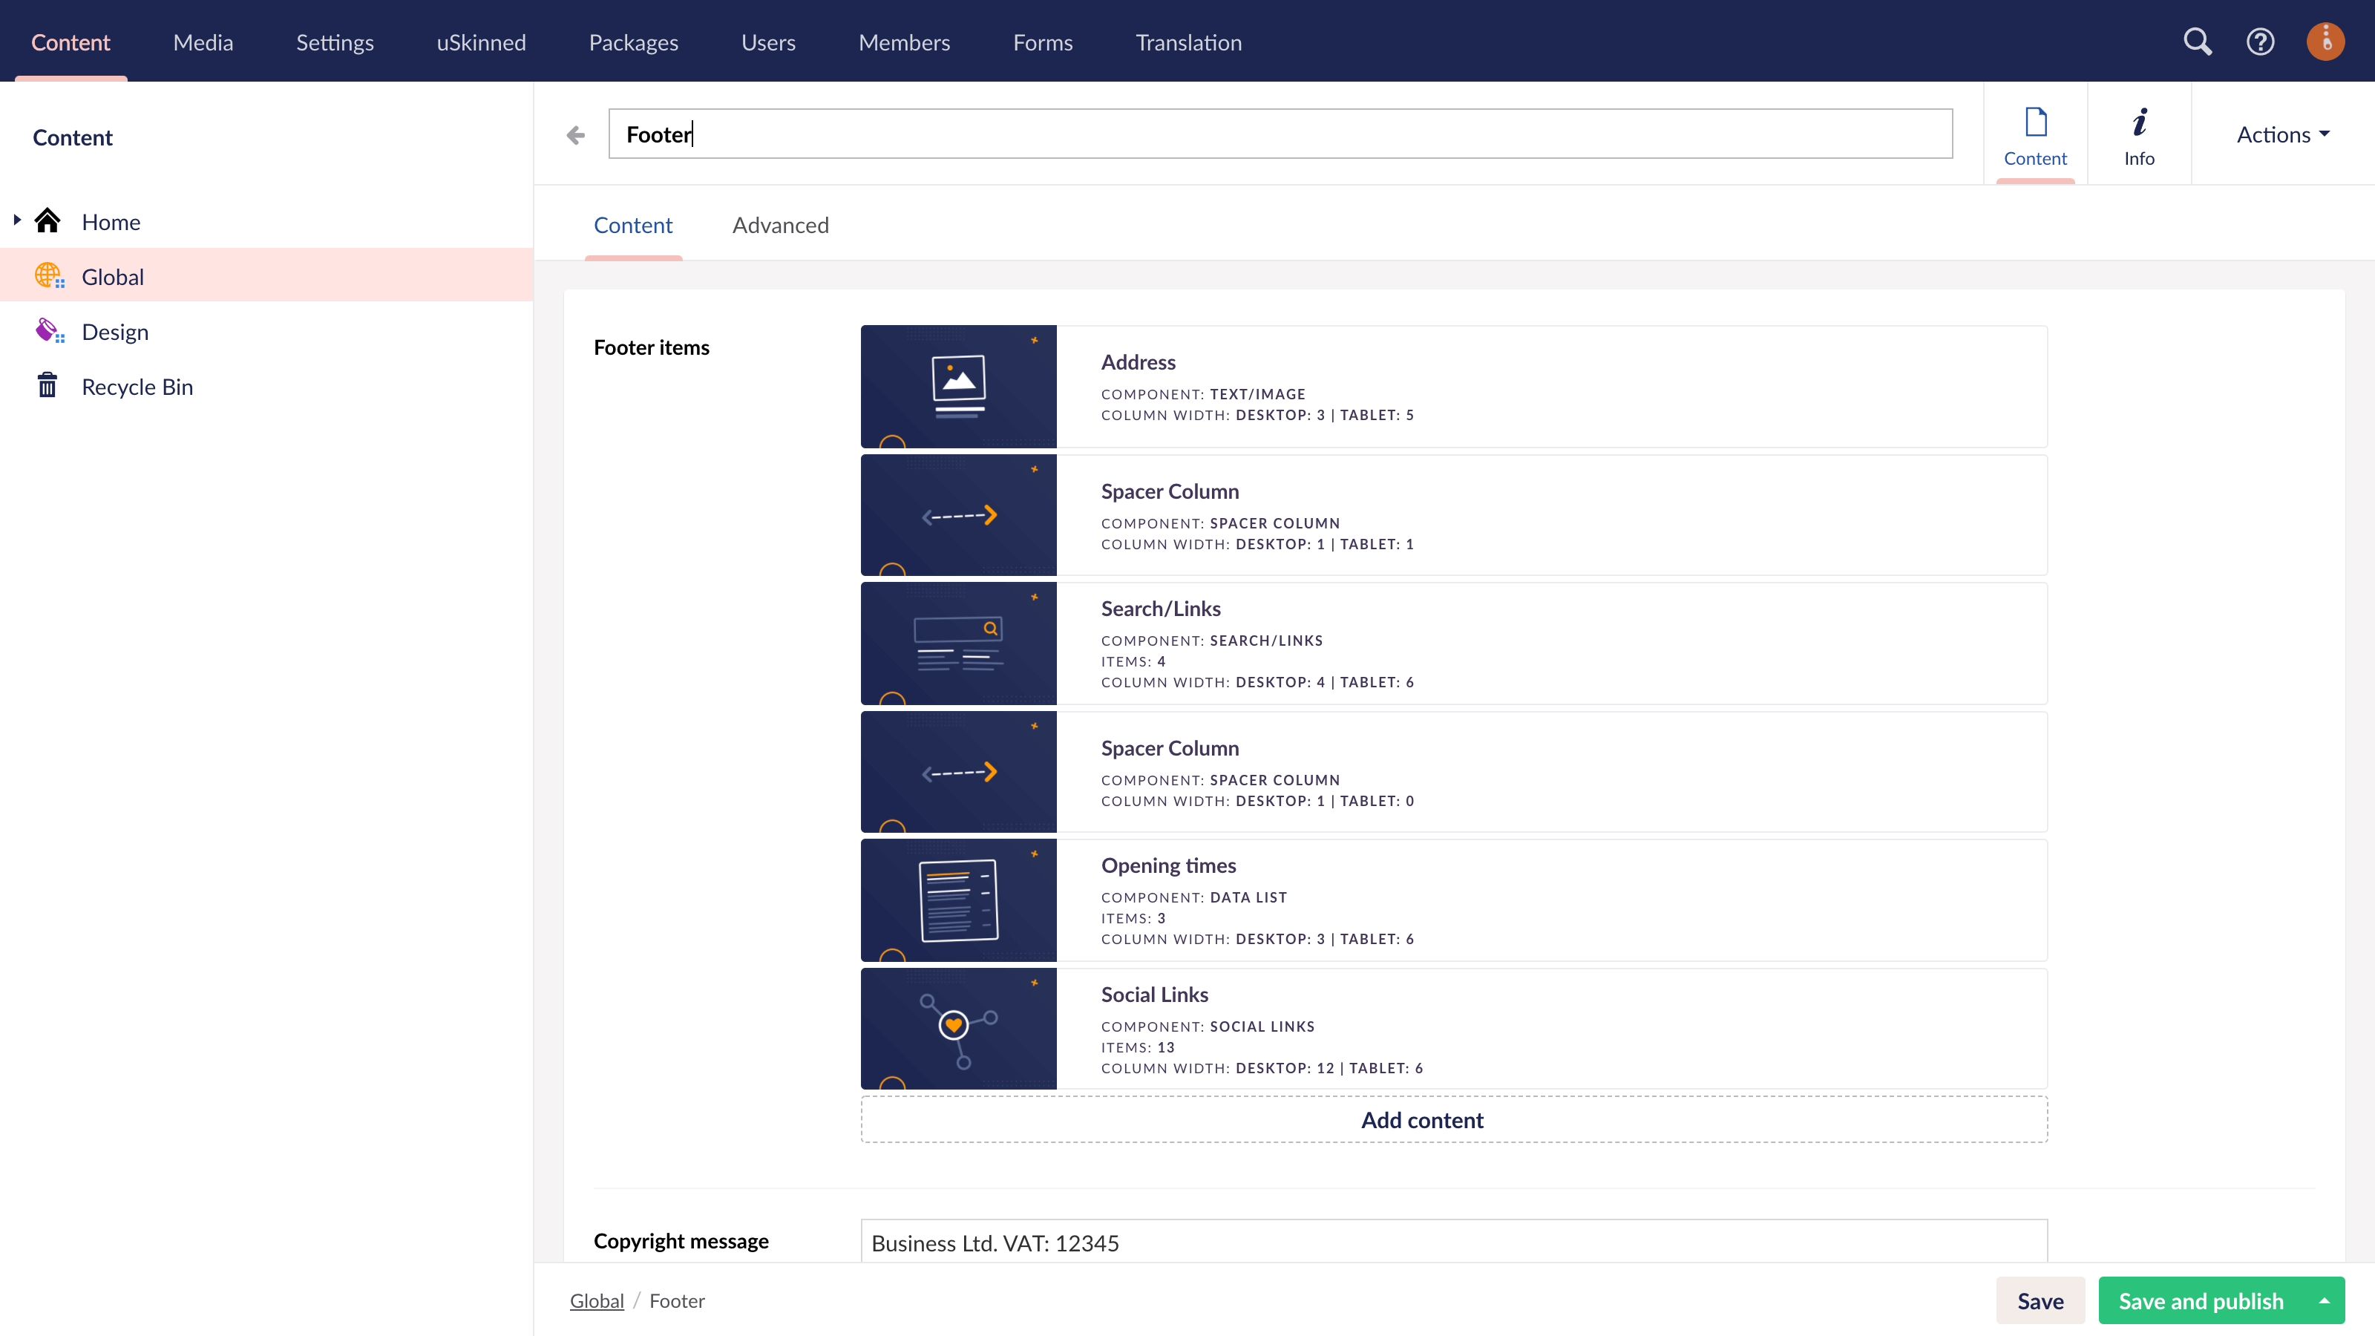Open the Design node in tree
2375x1336 pixels.
[x=114, y=332]
